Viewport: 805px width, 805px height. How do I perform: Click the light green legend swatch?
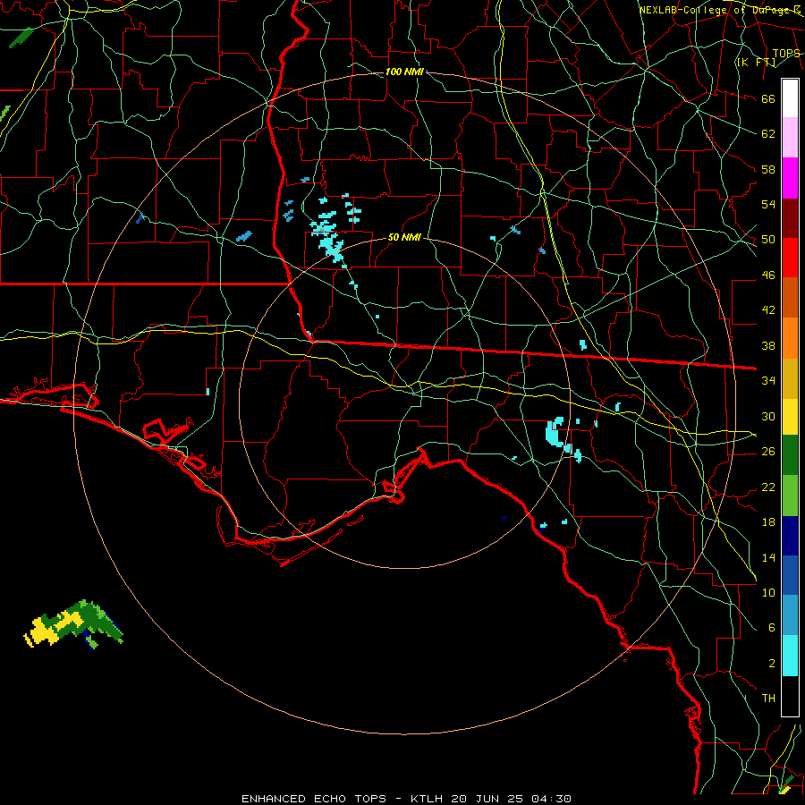790,496
